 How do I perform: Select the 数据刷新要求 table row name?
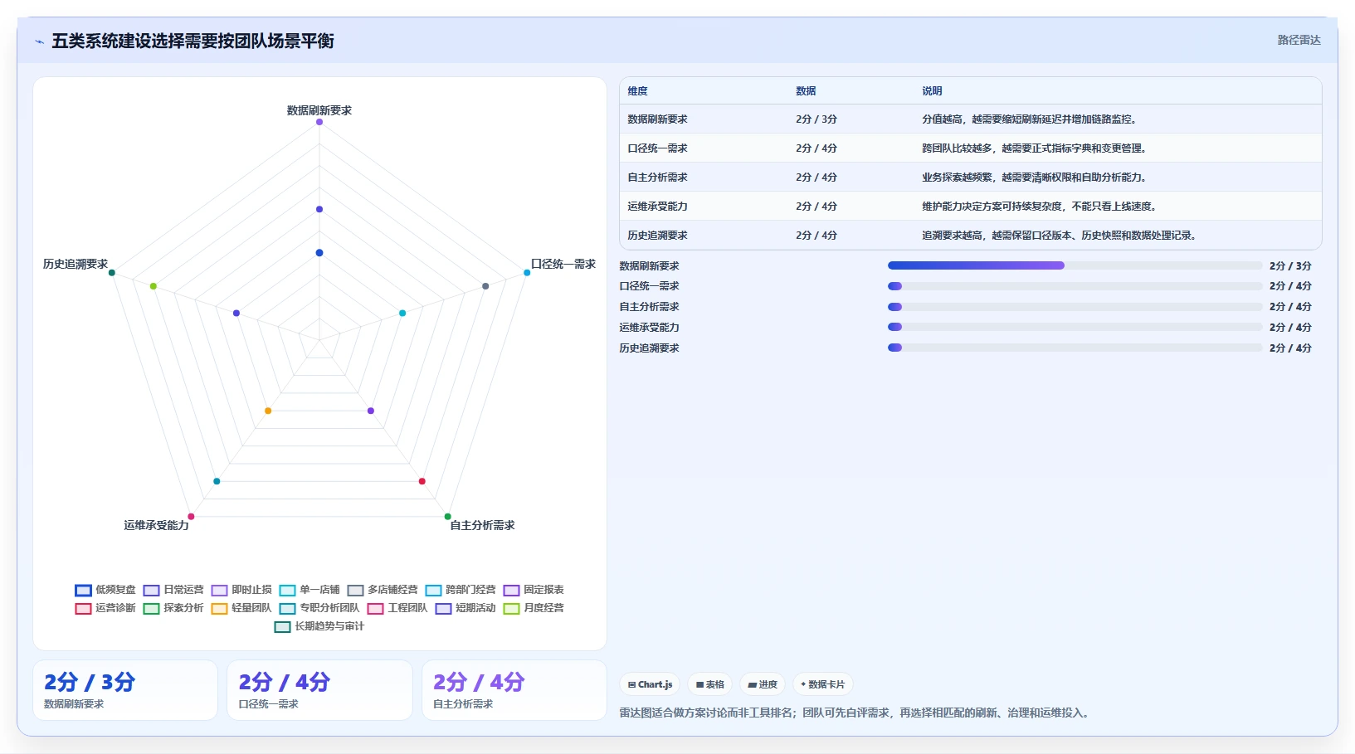(x=657, y=119)
